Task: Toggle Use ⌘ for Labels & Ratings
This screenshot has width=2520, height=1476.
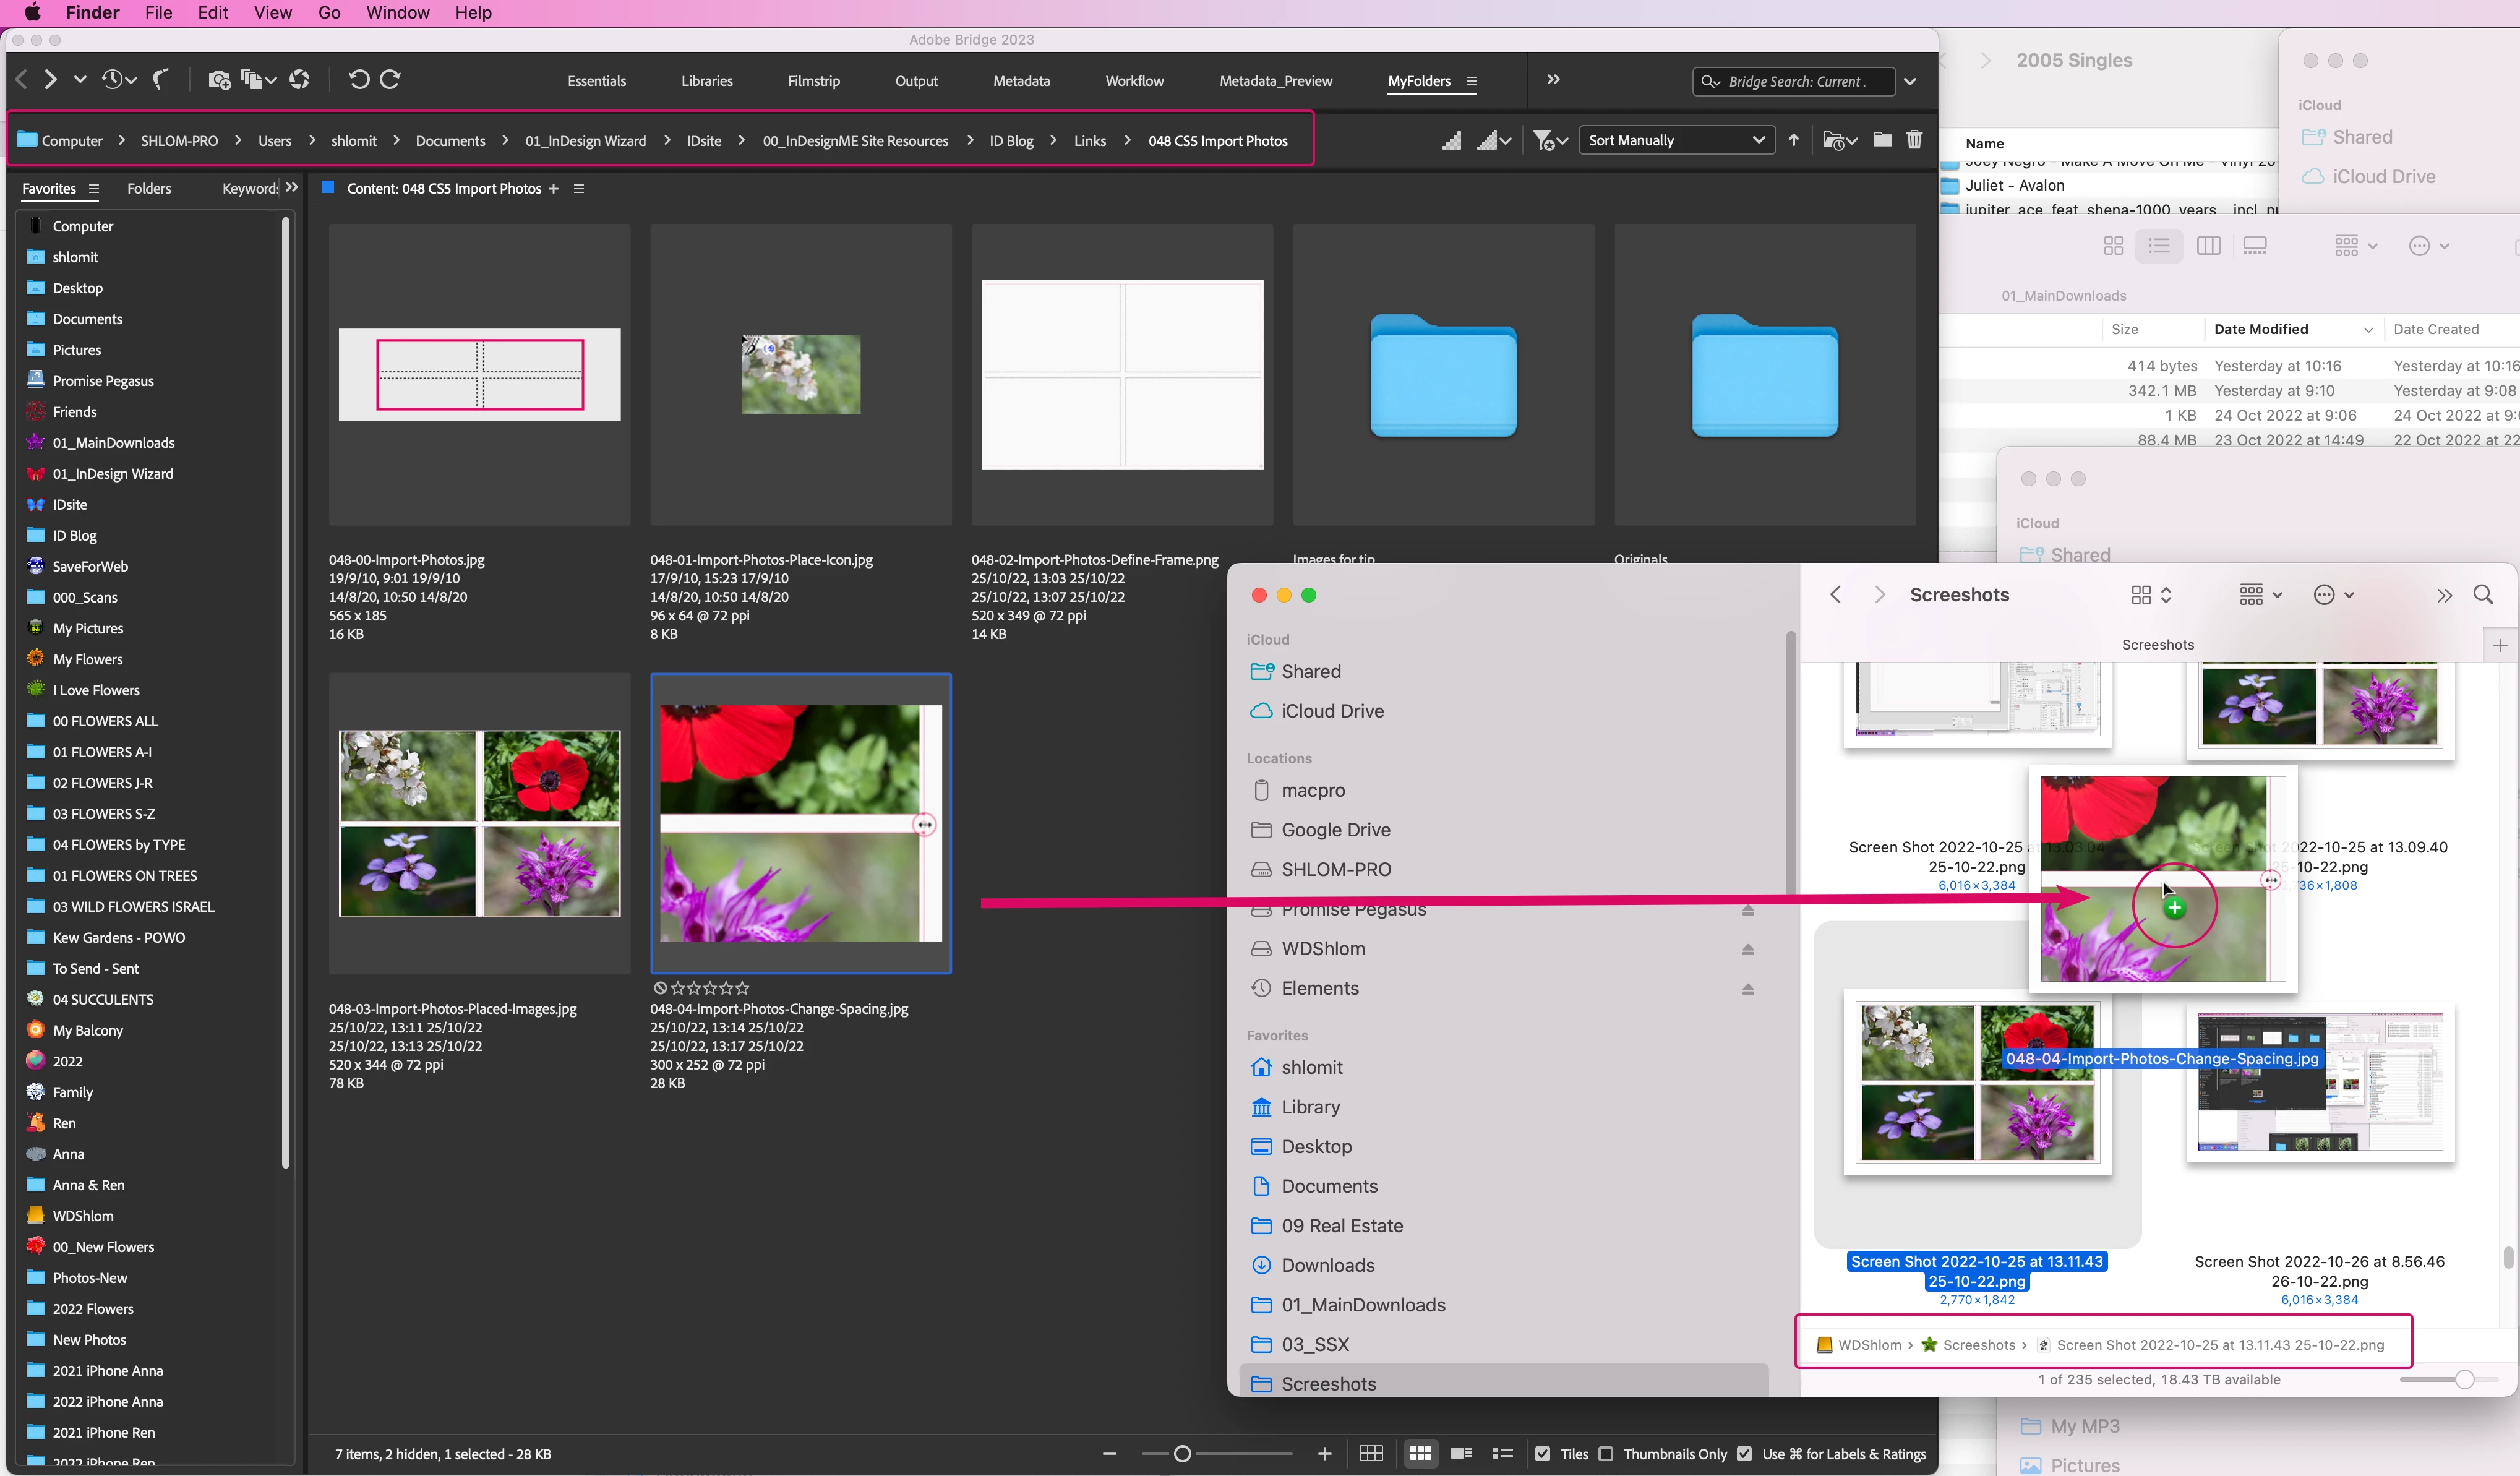Action: click(1745, 1454)
